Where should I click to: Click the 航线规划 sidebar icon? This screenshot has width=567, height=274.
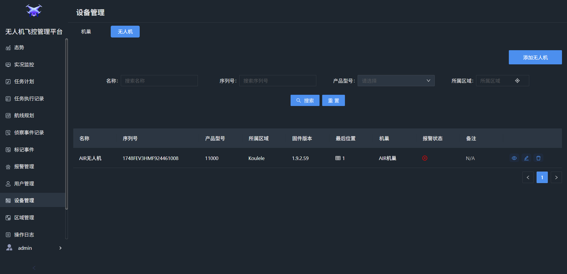8,116
